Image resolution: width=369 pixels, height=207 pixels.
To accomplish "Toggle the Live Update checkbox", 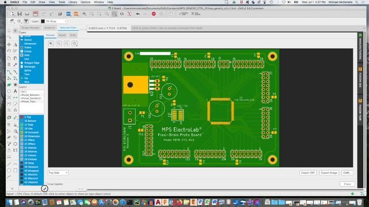I will click(x=47, y=184).
